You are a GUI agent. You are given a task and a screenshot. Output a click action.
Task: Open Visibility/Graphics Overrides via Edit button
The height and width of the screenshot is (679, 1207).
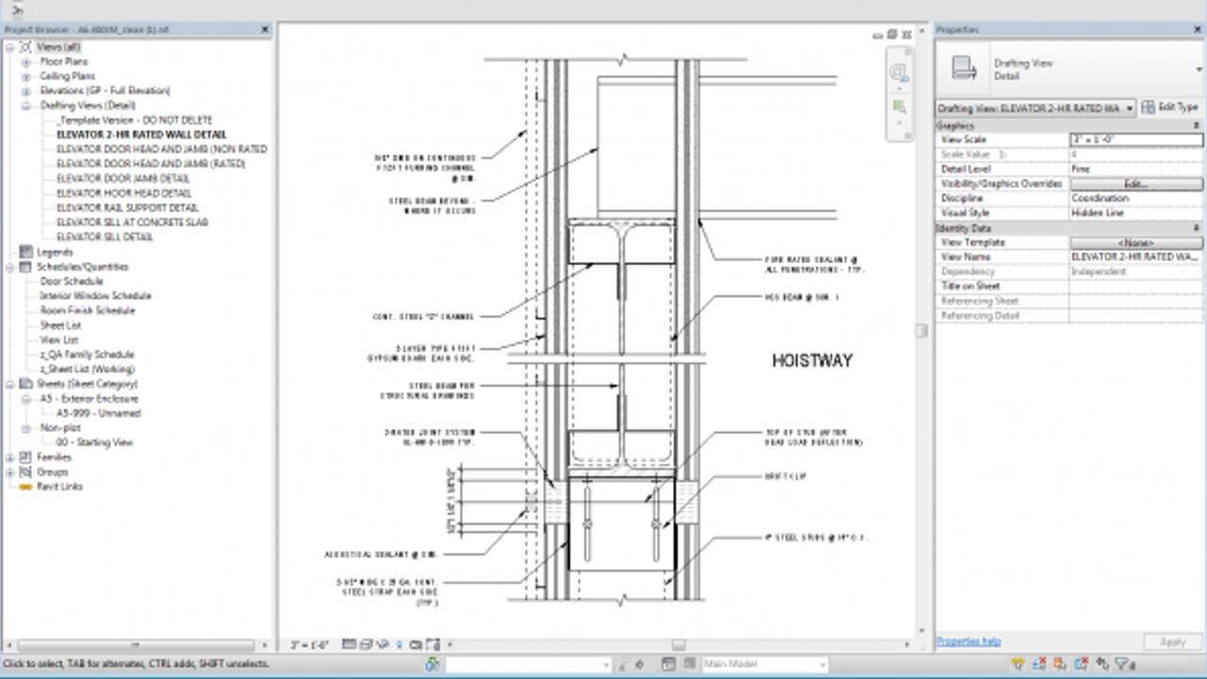(x=1135, y=183)
